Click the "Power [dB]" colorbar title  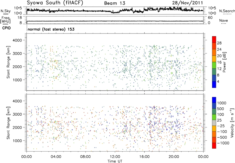pyautogui.click(x=224, y=62)
